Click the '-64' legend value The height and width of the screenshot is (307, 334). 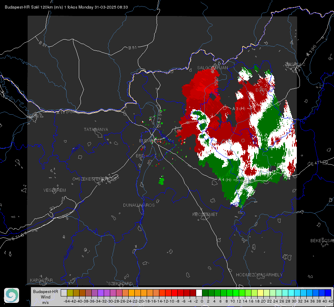pos(67,301)
